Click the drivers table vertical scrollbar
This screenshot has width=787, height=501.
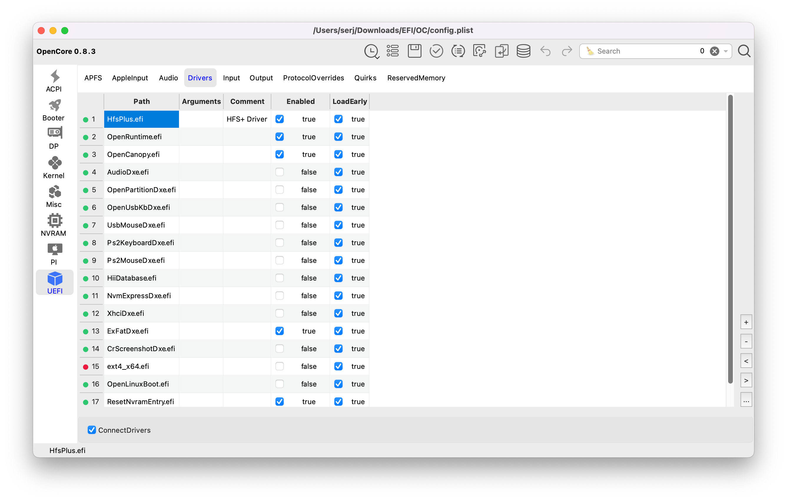click(730, 238)
